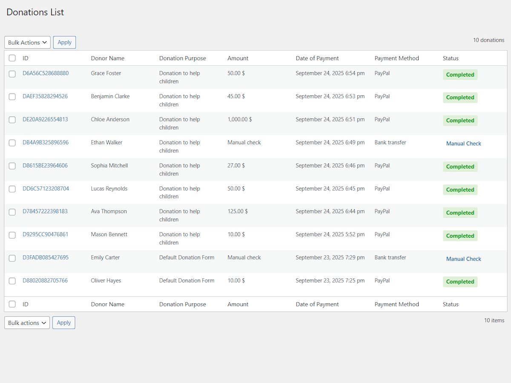Click the Donor Name column header
Screen dimensions: 511x383
[108, 58]
